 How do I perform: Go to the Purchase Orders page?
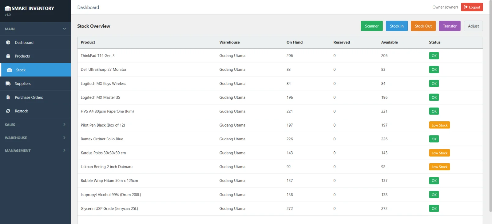click(x=29, y=97)
